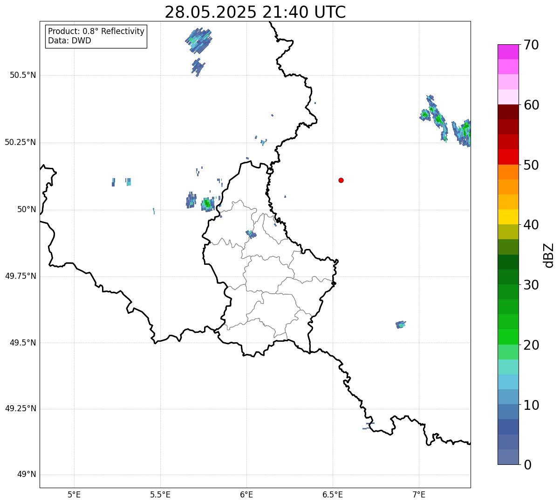560x504 pixels.
Task: Click the colorbar tick label 70
Action: 531,45
